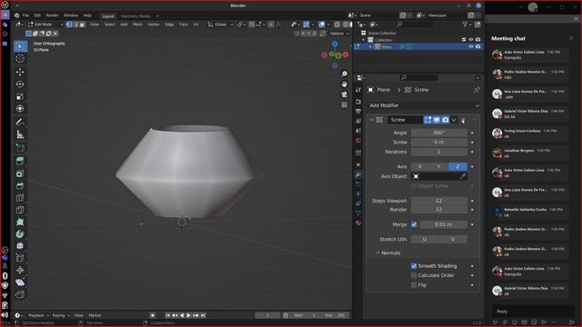Hide the Plane object in outliner

[x=471, y=46]
